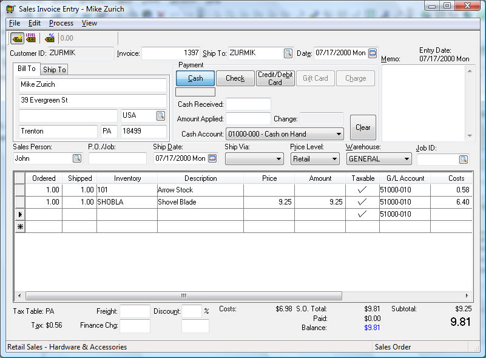The height and width of the screenshot is (358, 486).
Task: Expand the Price Level Retail dropdown
Action: [x=334, y=159]
